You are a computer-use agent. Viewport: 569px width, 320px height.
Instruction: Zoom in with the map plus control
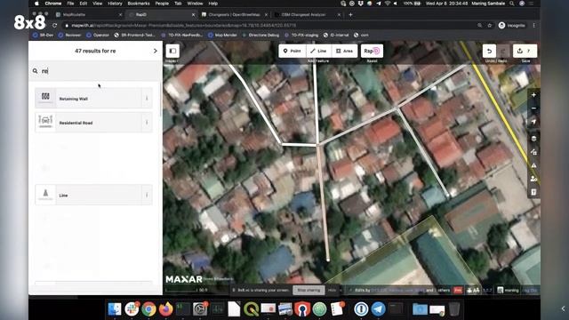coord(533,95)
